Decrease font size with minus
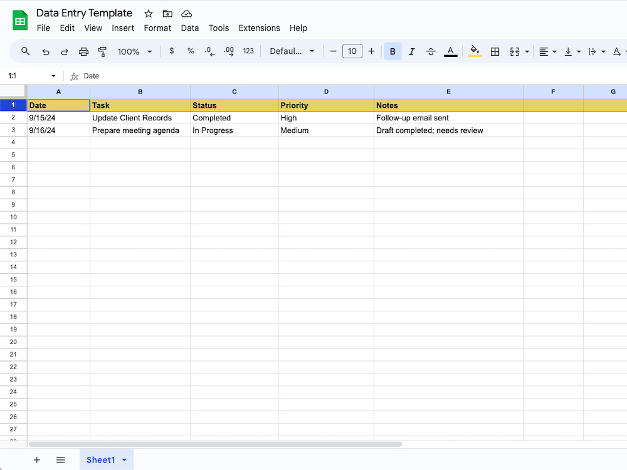The image size is (627, 470). click(x=333, y=51)
